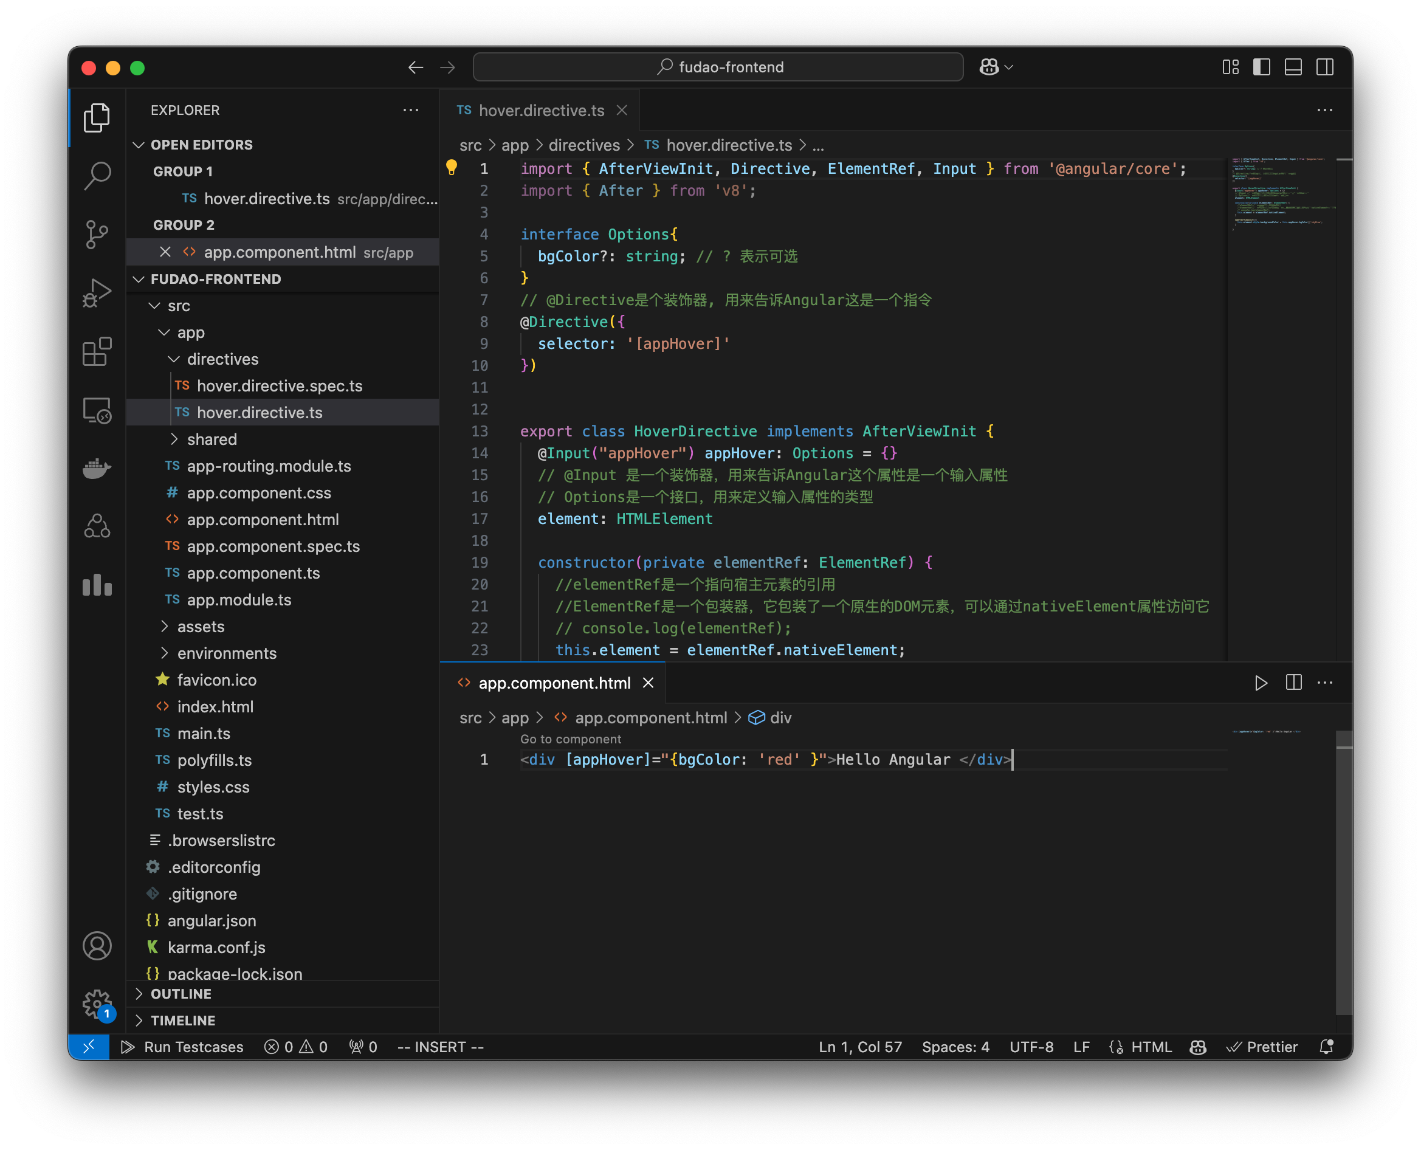The image size is (1421, 1150).
Task: Collapse the directives folder
Action: 222,359
